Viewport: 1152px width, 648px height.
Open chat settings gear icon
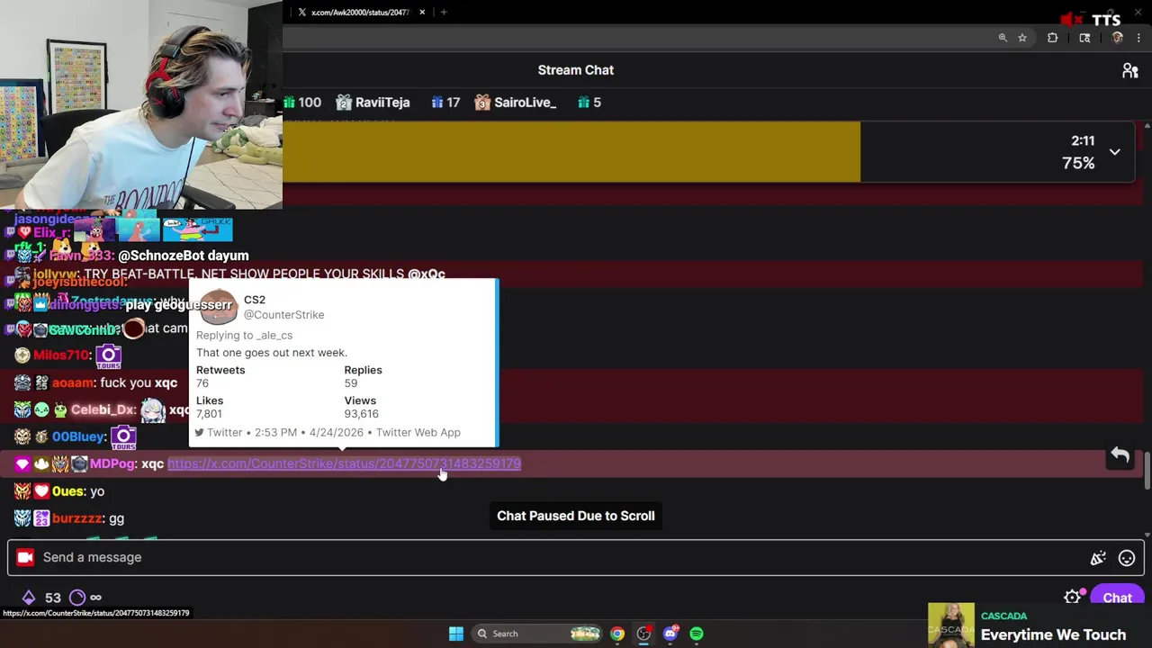coord(1072,598)
